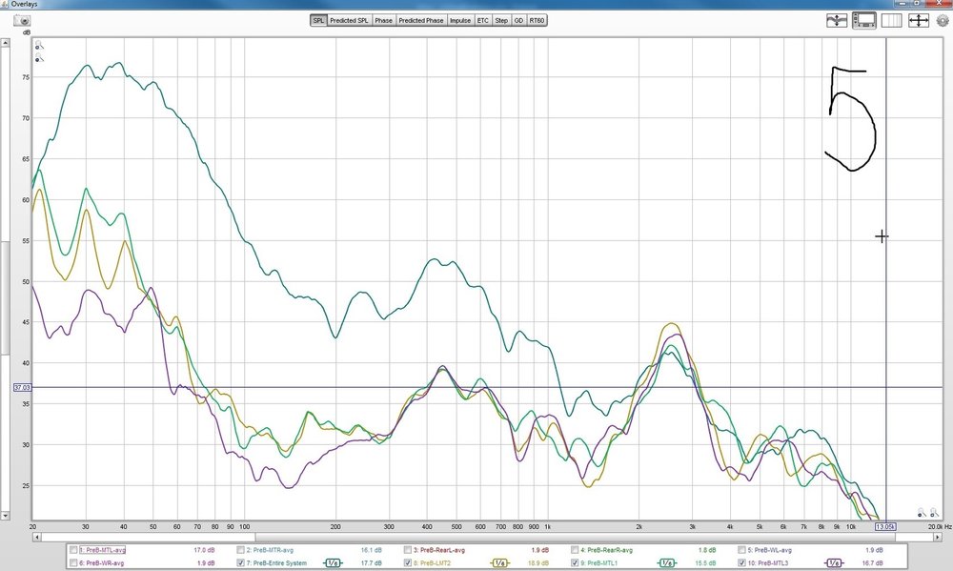Open the Impulse overlay tab
Screen dimensions: 953x571
460,20
